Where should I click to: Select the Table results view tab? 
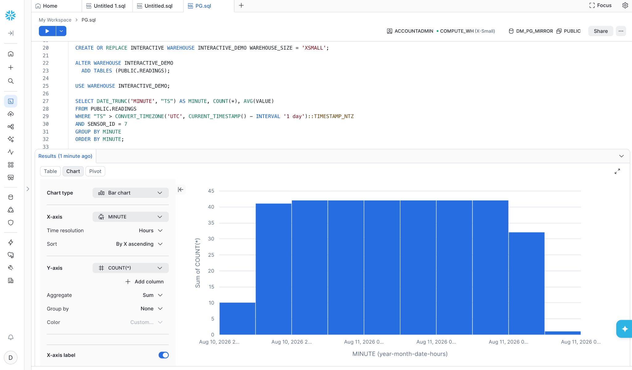coord(50,171)
